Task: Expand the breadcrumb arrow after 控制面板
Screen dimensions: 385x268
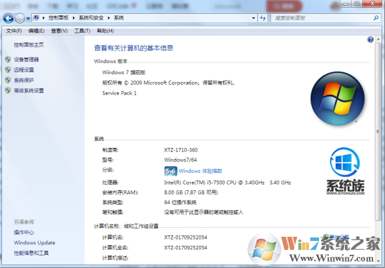Action: tap(74, 18)
